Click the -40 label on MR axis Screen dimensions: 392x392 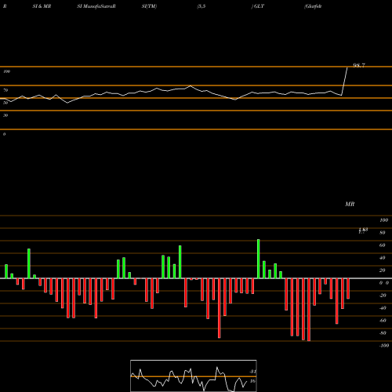click(x=383, y=308)
